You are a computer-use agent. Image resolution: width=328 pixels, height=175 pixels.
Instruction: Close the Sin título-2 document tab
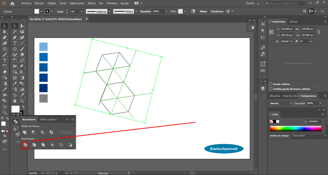click(x=87, y=19)
